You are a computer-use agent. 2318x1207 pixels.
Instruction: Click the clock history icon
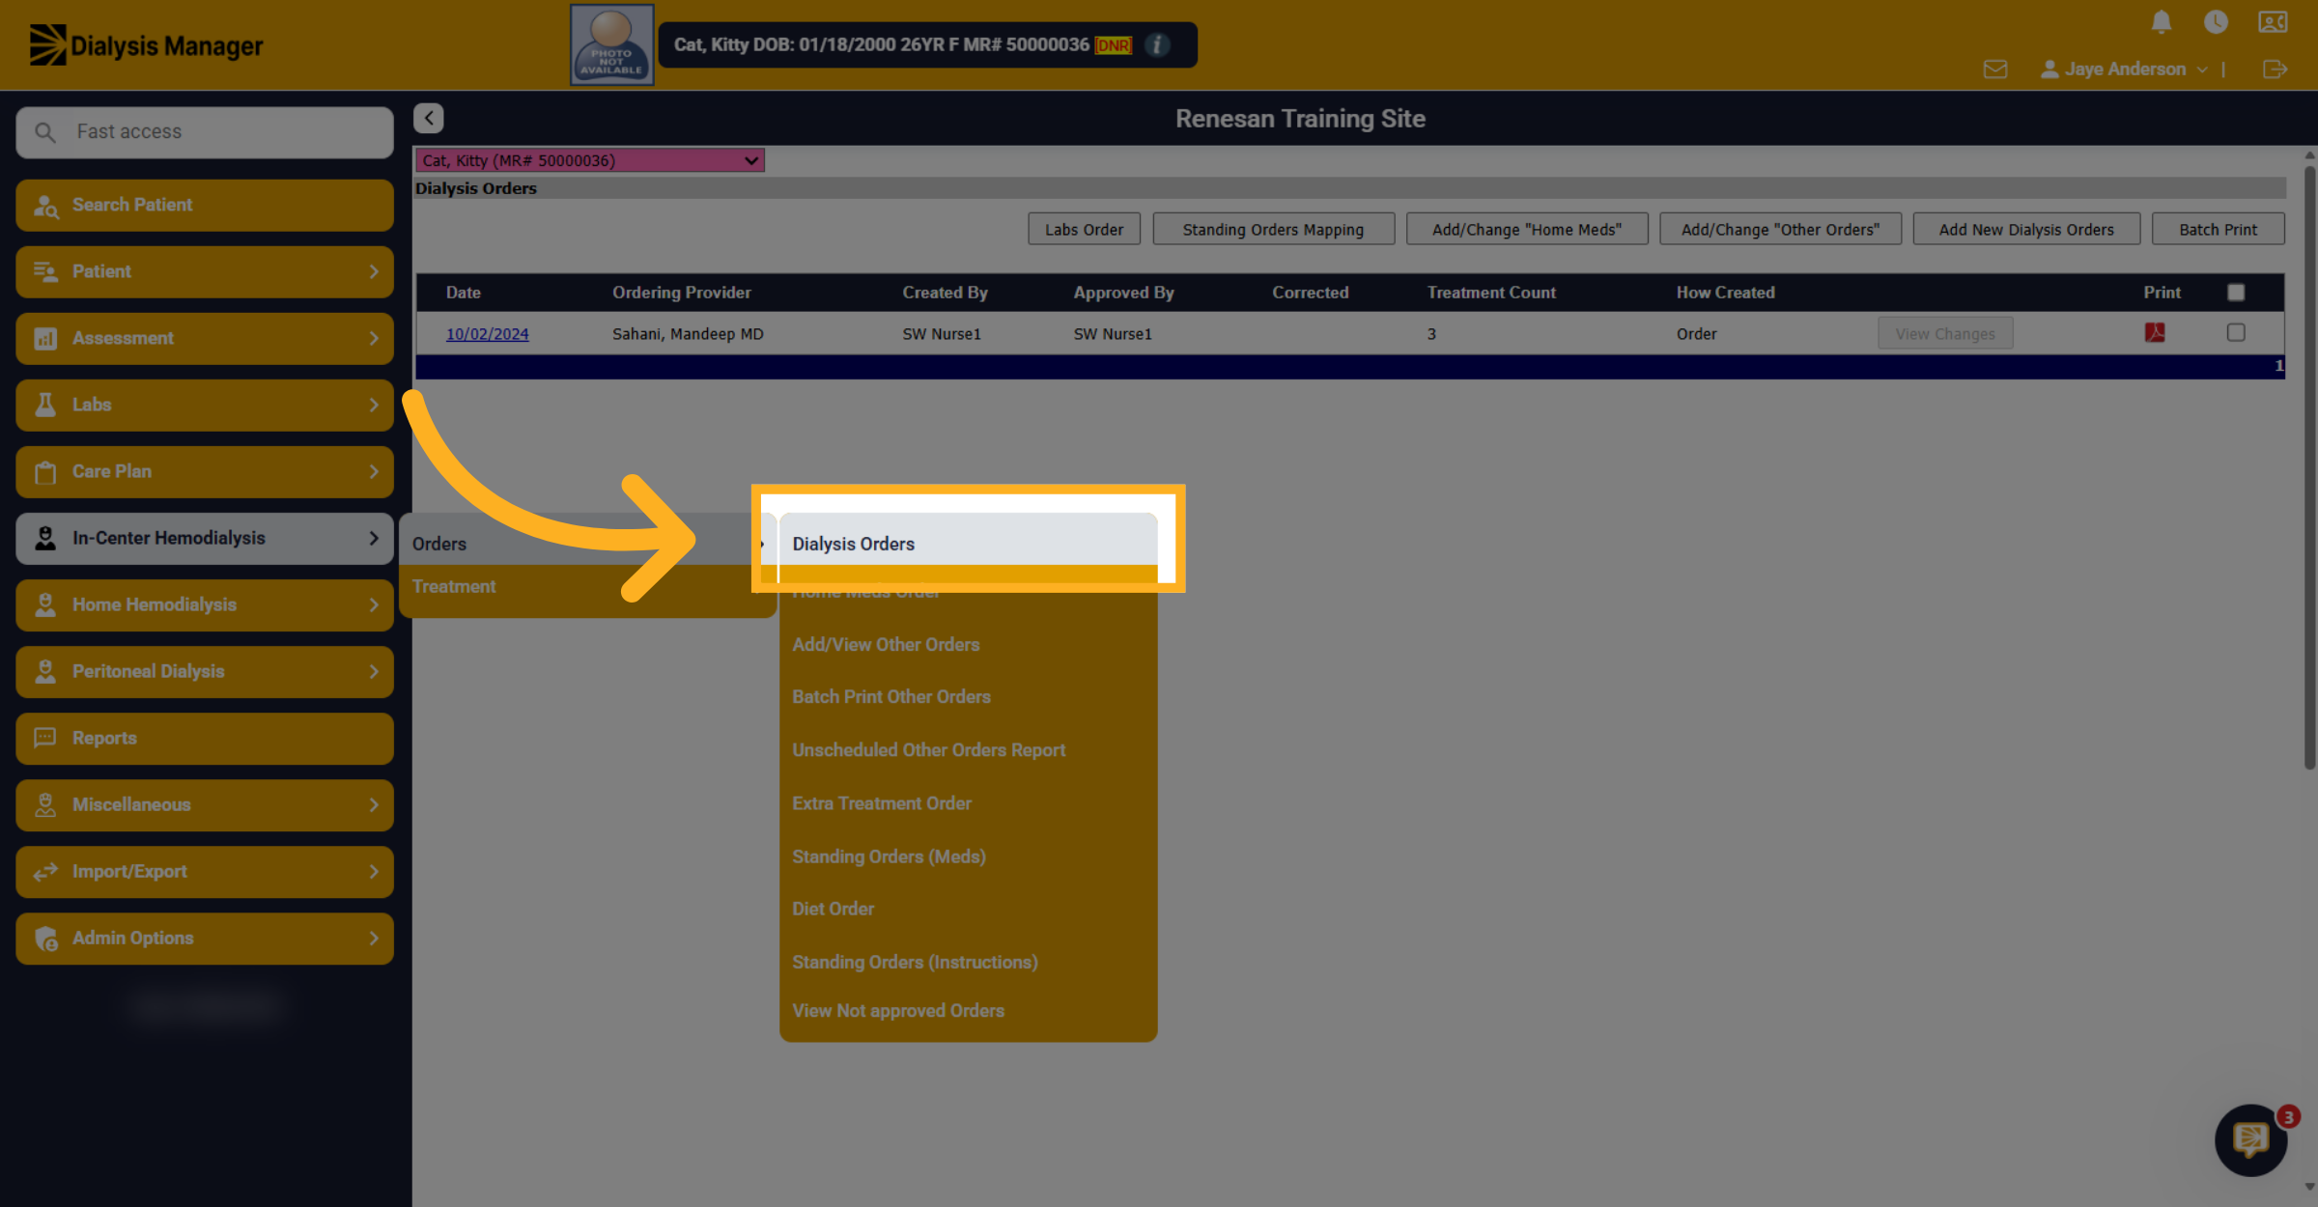2216,21
